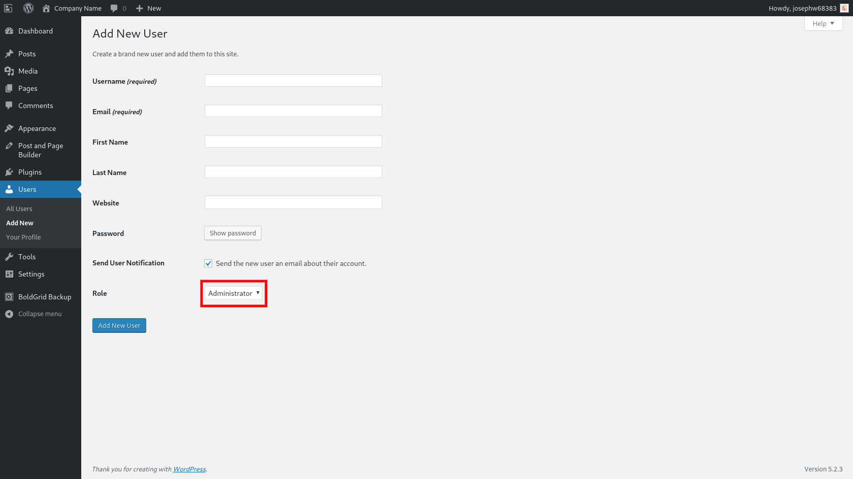
Task: Open Your Profile from Users submenu
Action: coord(23,237)
